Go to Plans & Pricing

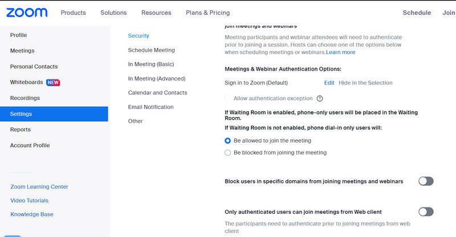click(x=207, y=13)
